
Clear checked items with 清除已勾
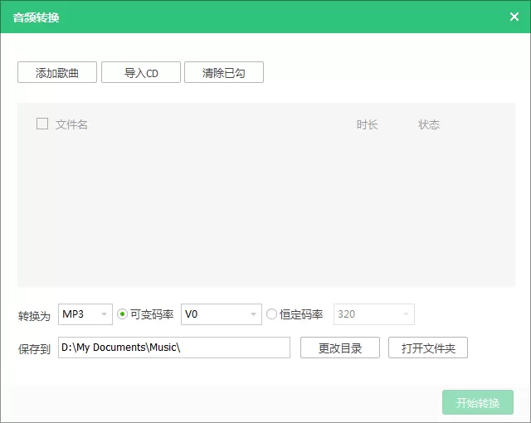(224, 72)
